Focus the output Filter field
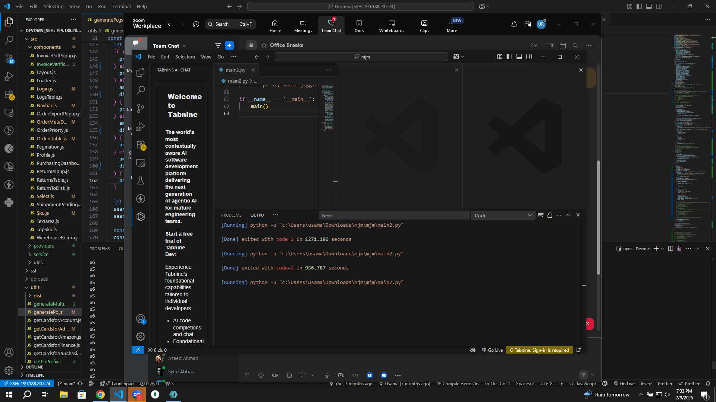Screen dimensions: 716x402 pos(394,216)
